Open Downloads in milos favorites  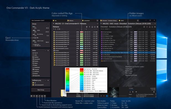click(x=36, y=67)
